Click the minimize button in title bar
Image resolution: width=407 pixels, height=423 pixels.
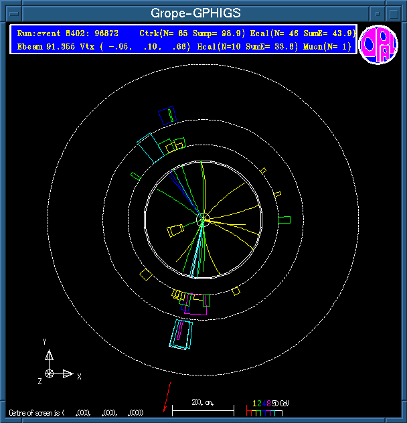[x=378, y=13]
